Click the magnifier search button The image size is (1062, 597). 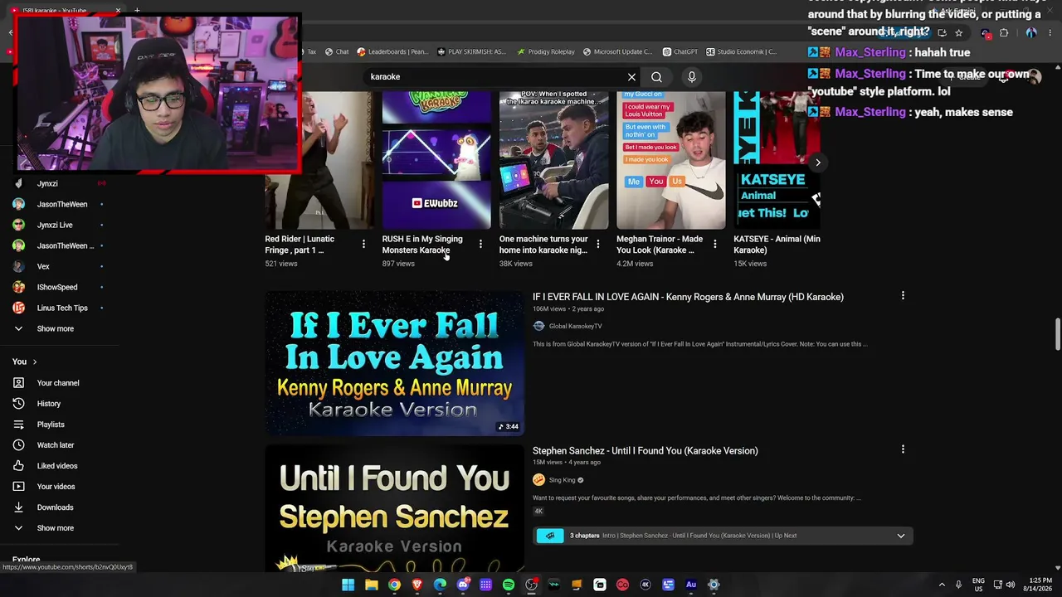[656, 77]
